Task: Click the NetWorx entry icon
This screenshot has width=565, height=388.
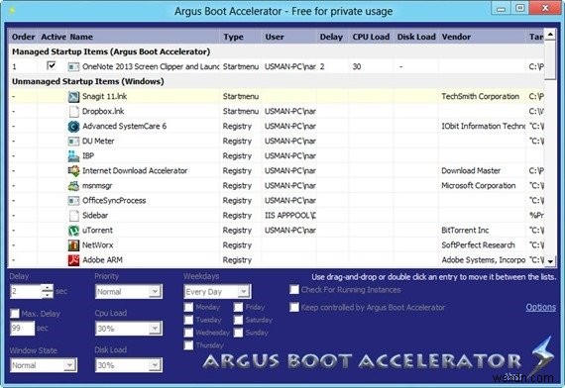Action: 73,245
